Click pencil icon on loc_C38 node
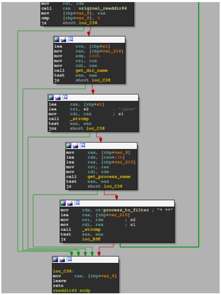The height and width of the screenshot is (295, 221). pos(62,260)
